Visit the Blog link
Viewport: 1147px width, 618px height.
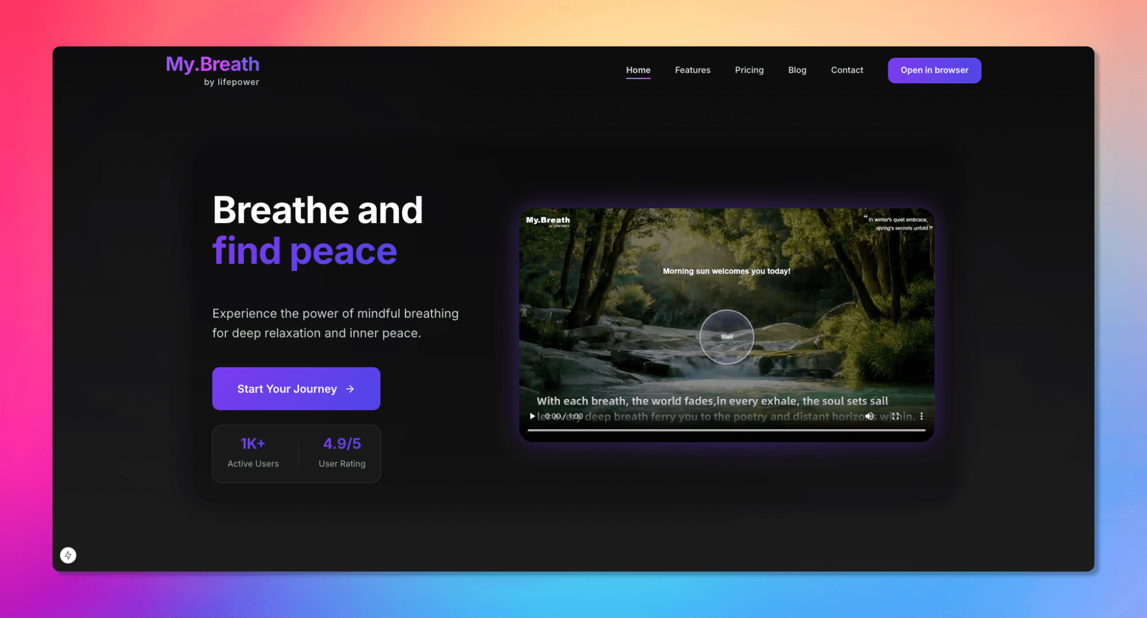(797, 70)
